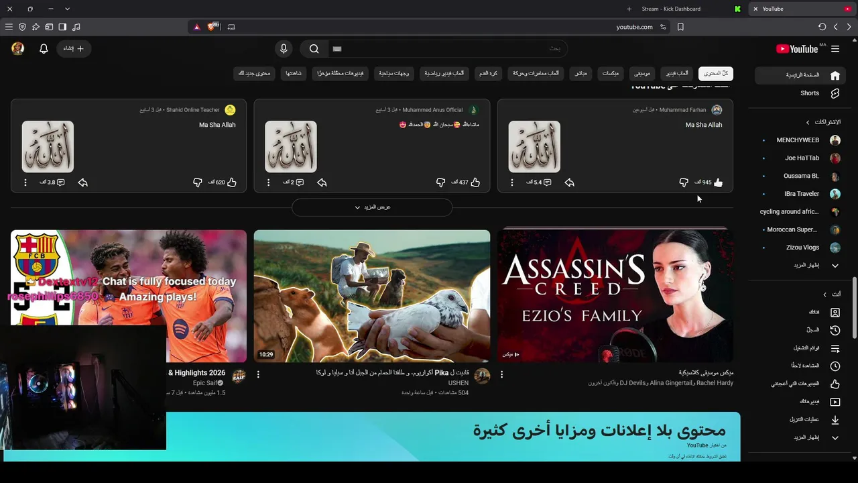Share the Shahid Online Teacher post

pos(83,182)
